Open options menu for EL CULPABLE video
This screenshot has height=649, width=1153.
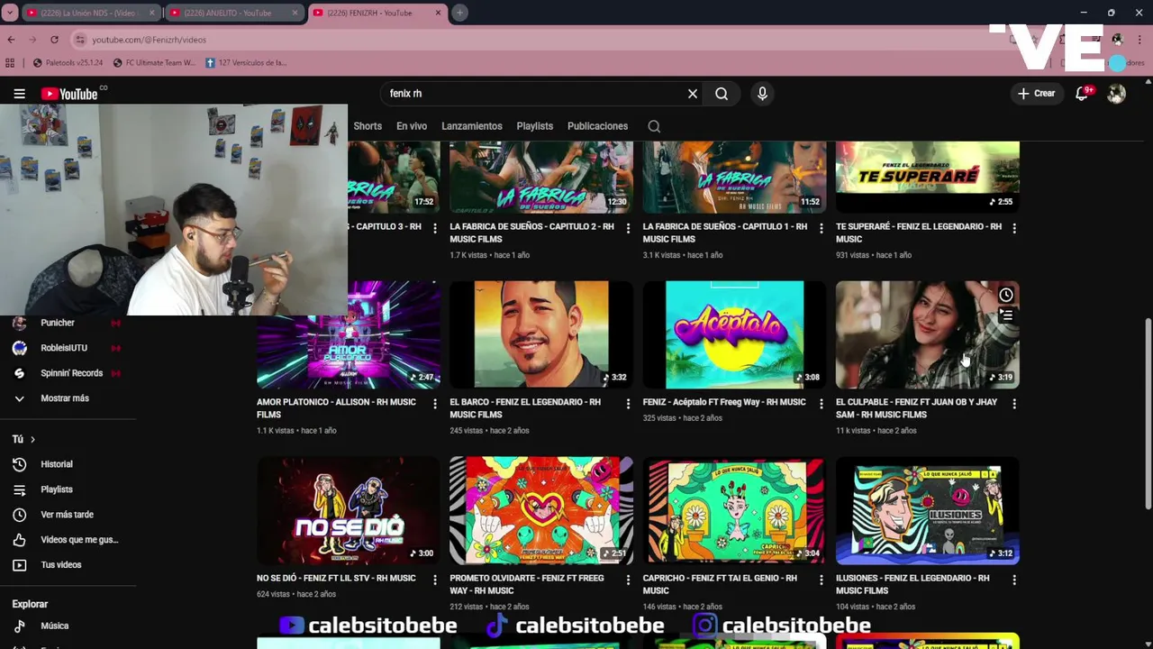[1014, 405]
